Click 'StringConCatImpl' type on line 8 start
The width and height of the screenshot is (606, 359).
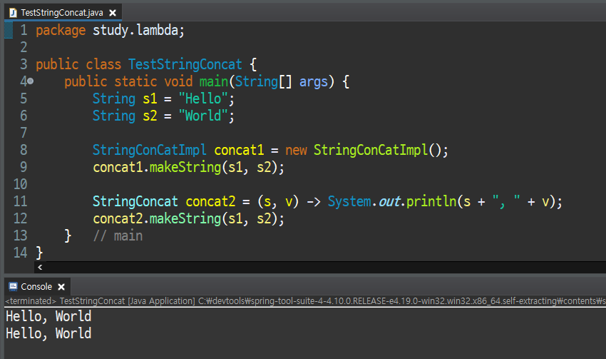[150, 150]
